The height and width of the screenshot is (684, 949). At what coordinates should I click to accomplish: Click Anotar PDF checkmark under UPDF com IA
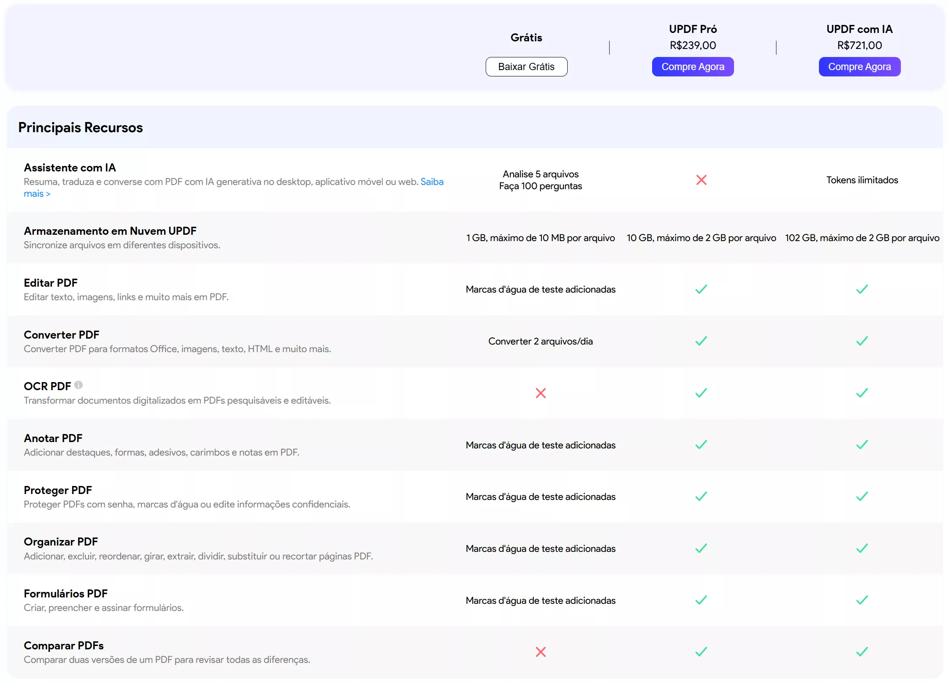point(862,445)
